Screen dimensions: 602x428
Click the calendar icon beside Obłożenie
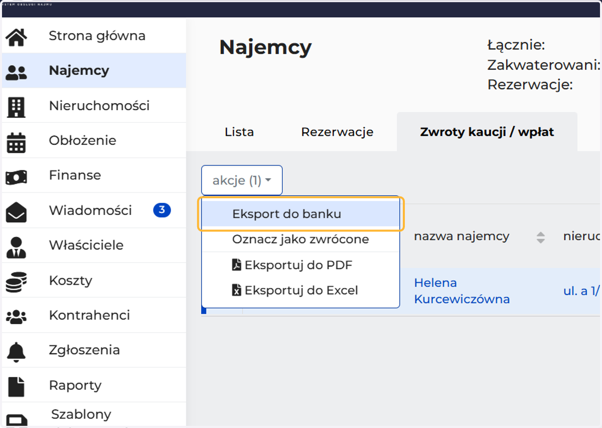pyautogui.click(x=16, y=142)
